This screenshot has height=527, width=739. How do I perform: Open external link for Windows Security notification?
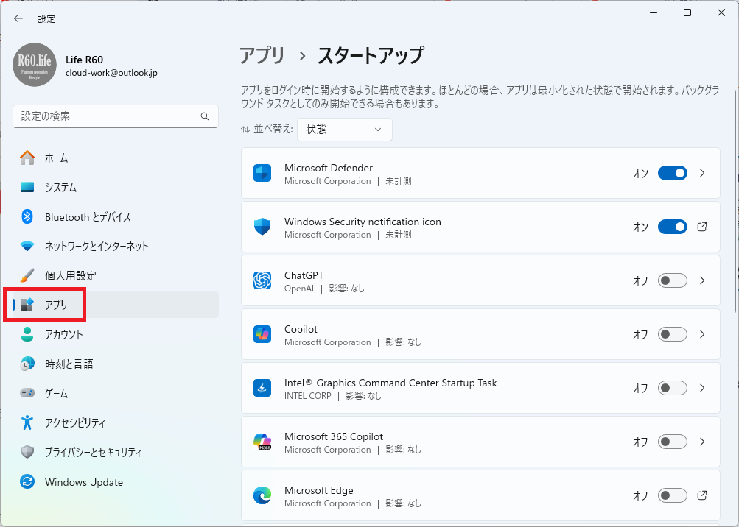(x=702, y=227)
